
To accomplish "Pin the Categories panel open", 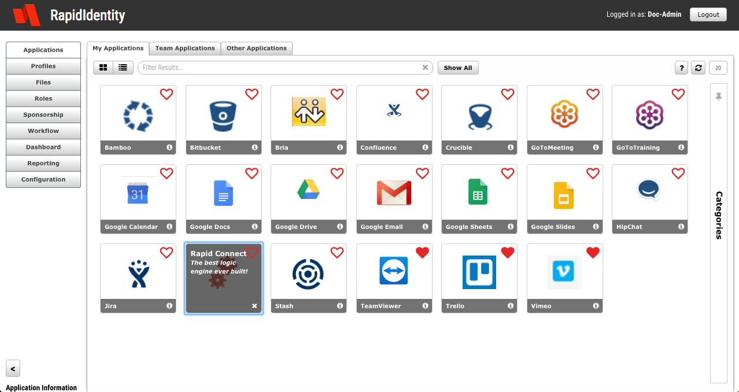I will point(718,97).
